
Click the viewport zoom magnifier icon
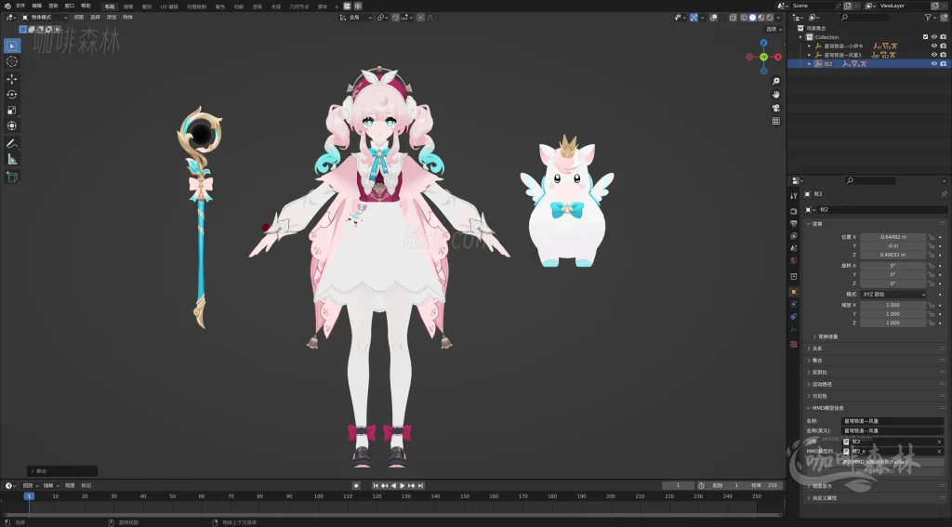776,81
